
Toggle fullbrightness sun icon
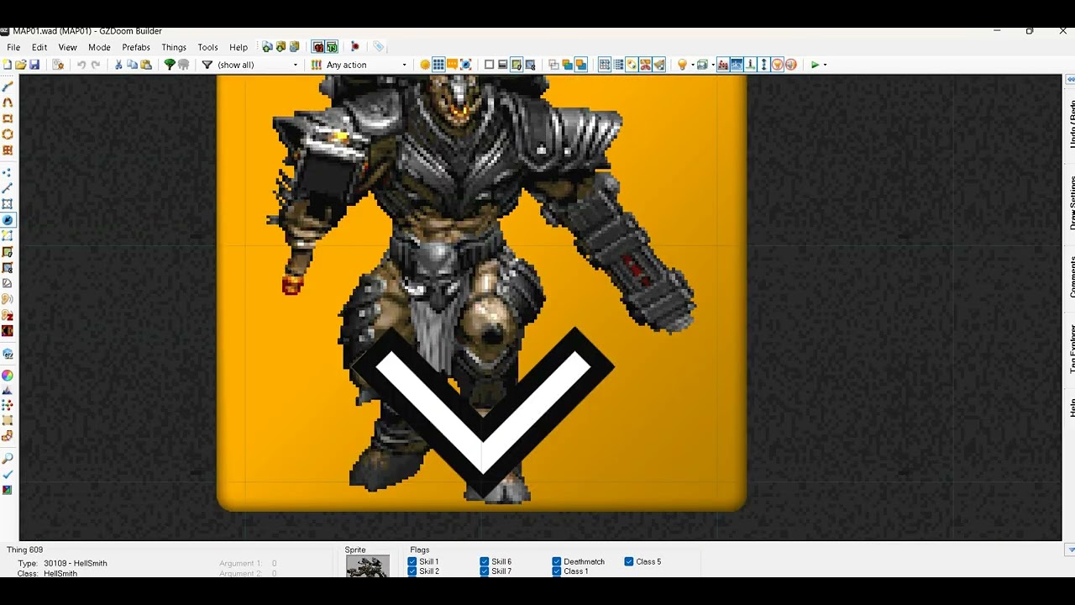click(x=425, y=65)
